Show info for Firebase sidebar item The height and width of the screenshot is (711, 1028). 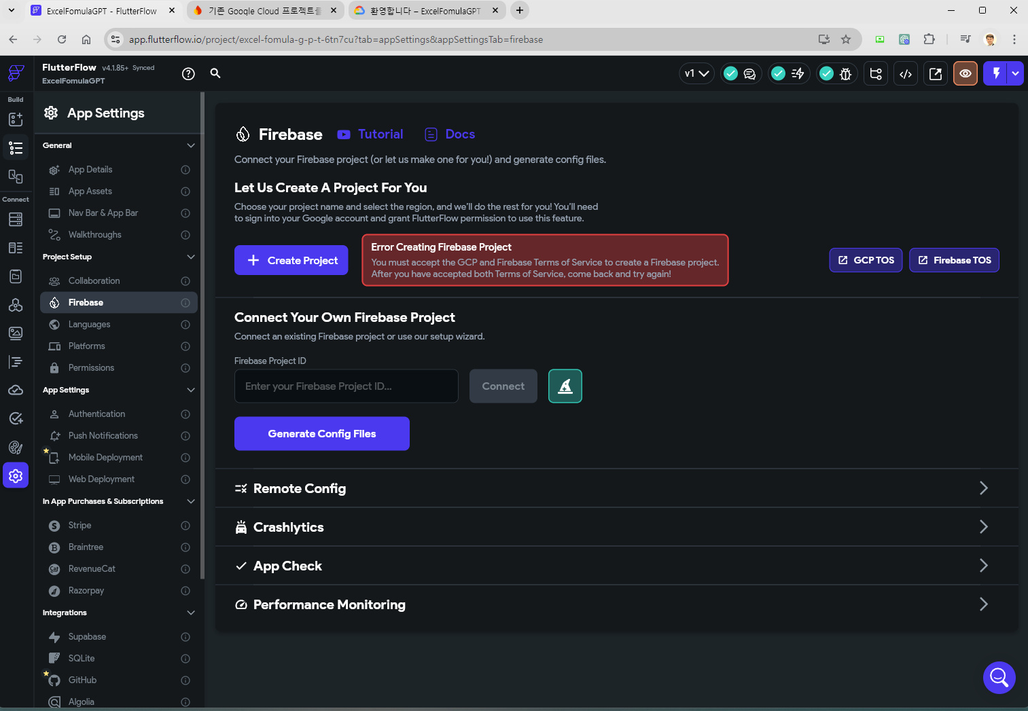click(185, 303)
